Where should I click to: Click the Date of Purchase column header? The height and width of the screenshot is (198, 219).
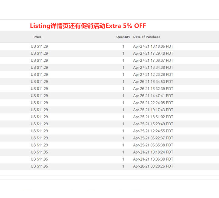point(147,37)
